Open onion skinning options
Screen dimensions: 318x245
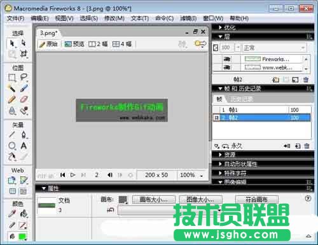(217, 146)
